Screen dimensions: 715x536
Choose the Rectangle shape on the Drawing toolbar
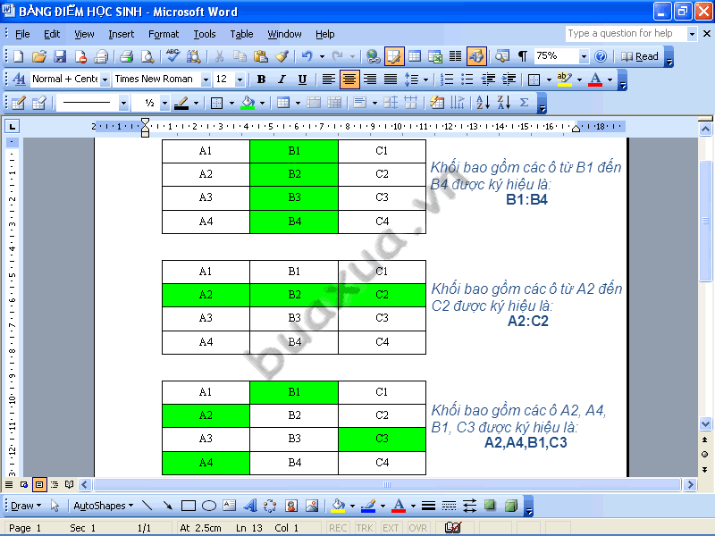pyautogui.click(x=189, y=506)
